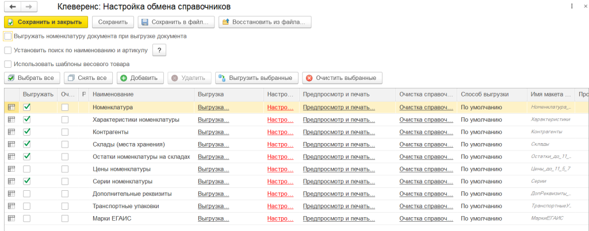Open red Настро… link for Серии номенклатуры
This screenshot has width=589, height=231.
(x=280, y=182)
